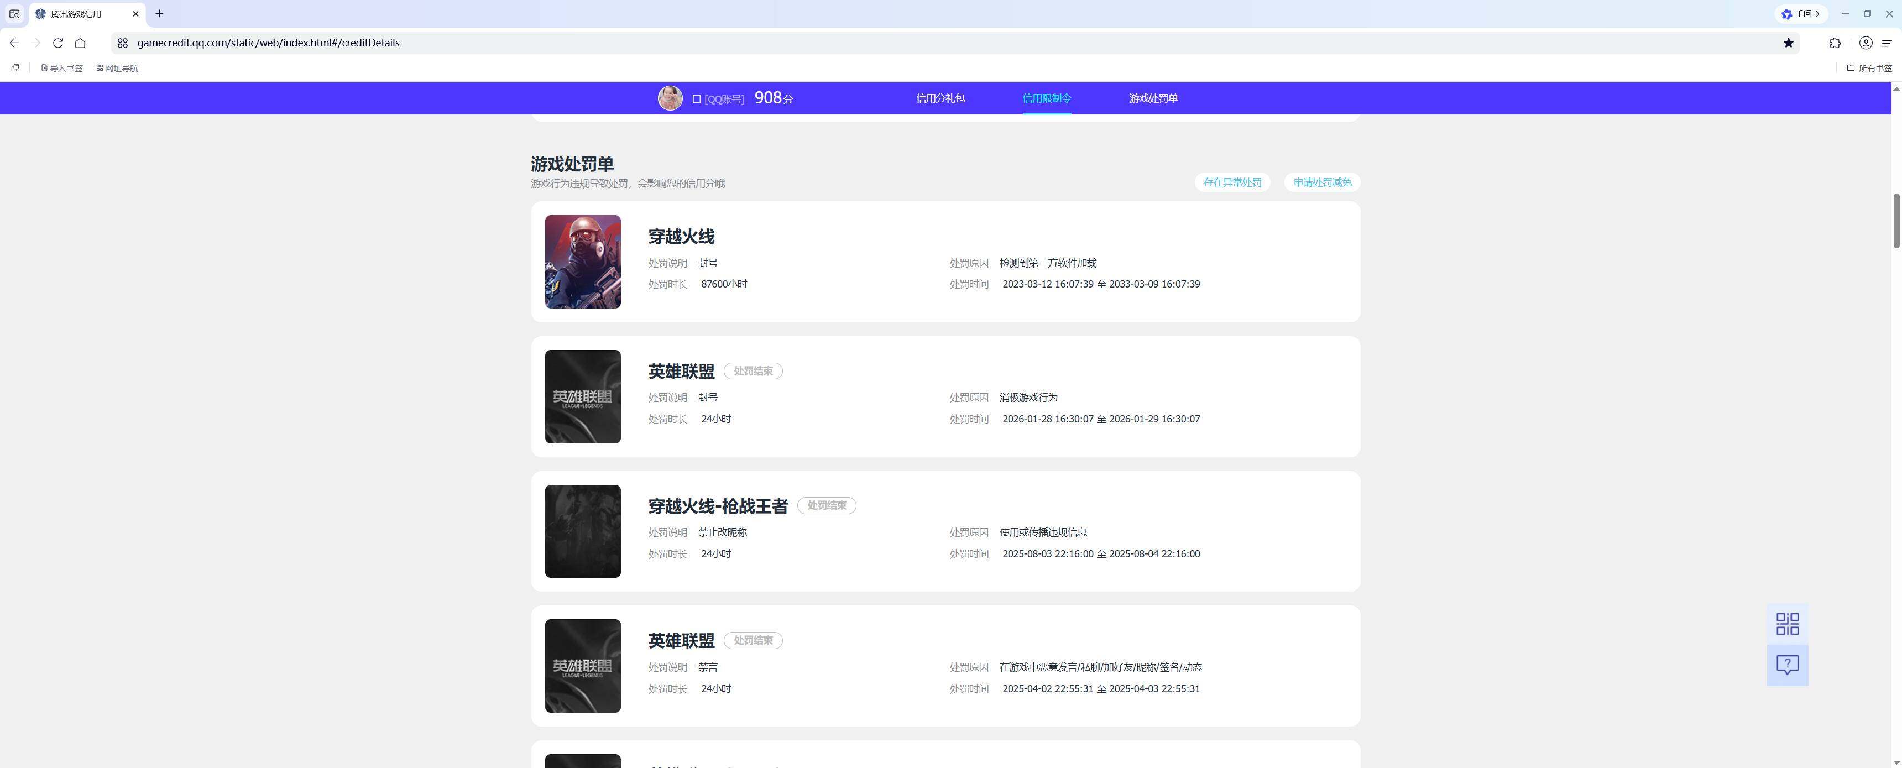The width and height of the screenshot is (1902, 768).
Task: Reload the current page
Action: 58,43
